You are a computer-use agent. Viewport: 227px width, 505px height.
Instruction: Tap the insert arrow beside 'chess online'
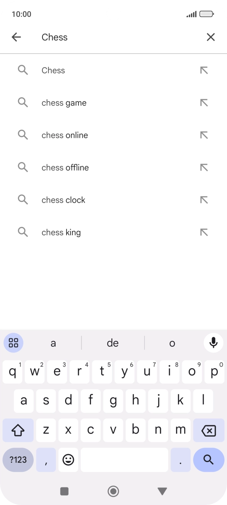tap(204, 135)
